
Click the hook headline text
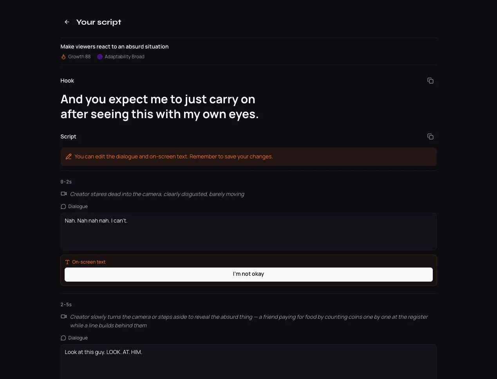tap(159, 106)
